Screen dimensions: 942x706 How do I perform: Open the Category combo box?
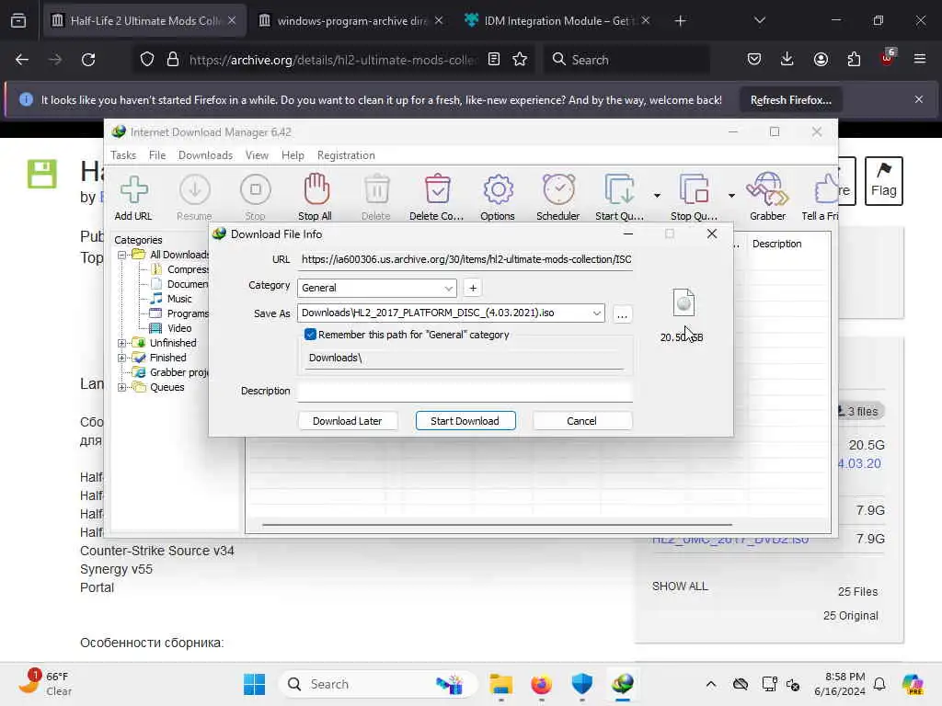point(376,288)
